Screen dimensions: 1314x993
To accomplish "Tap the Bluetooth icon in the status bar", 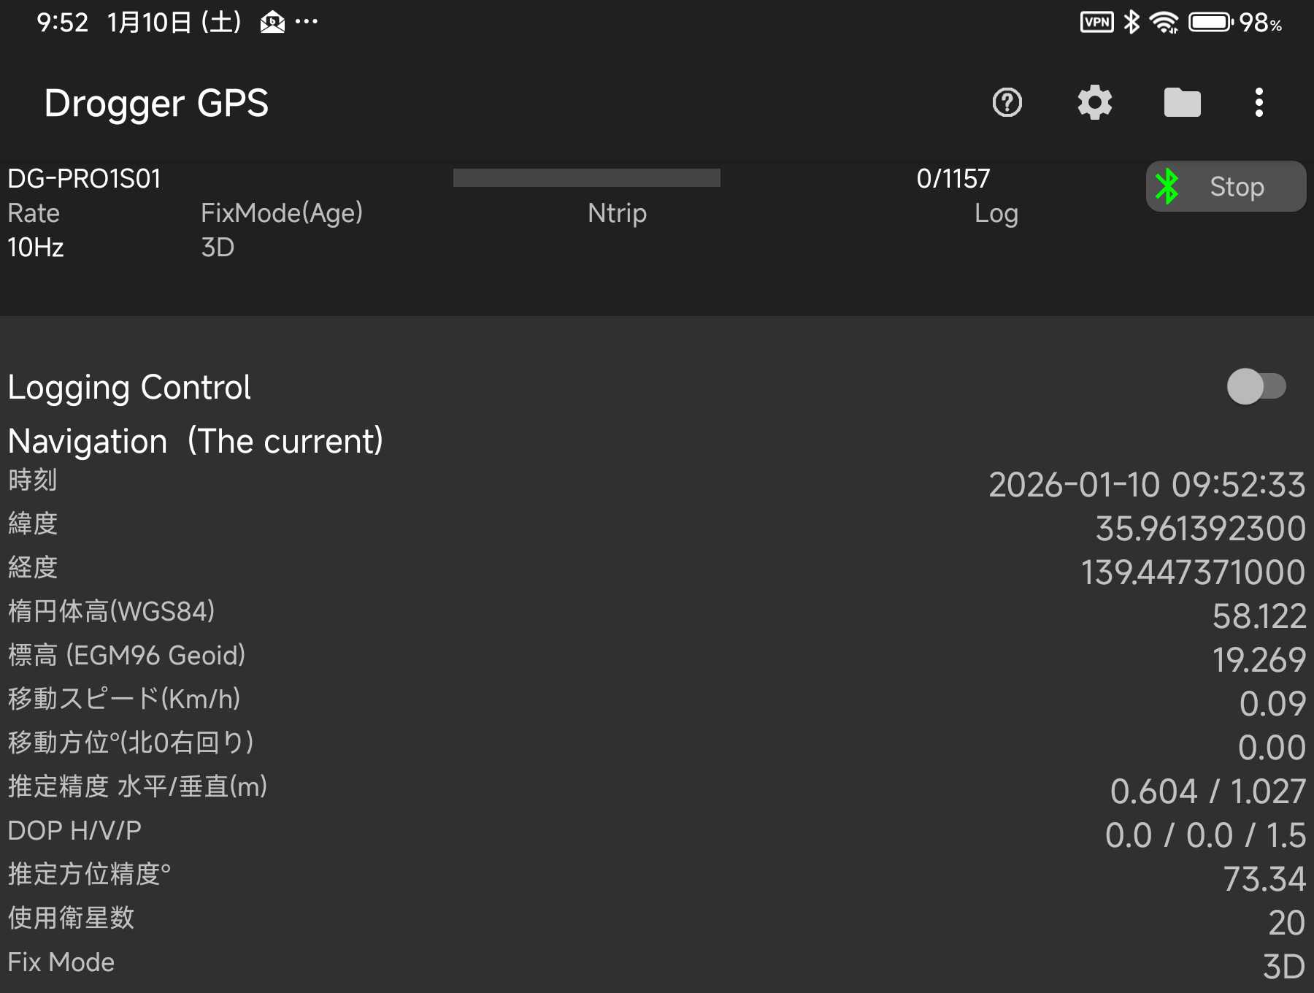I will (1131, 23).
